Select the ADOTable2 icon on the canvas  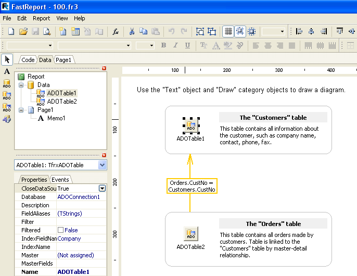tap(190, 234)
